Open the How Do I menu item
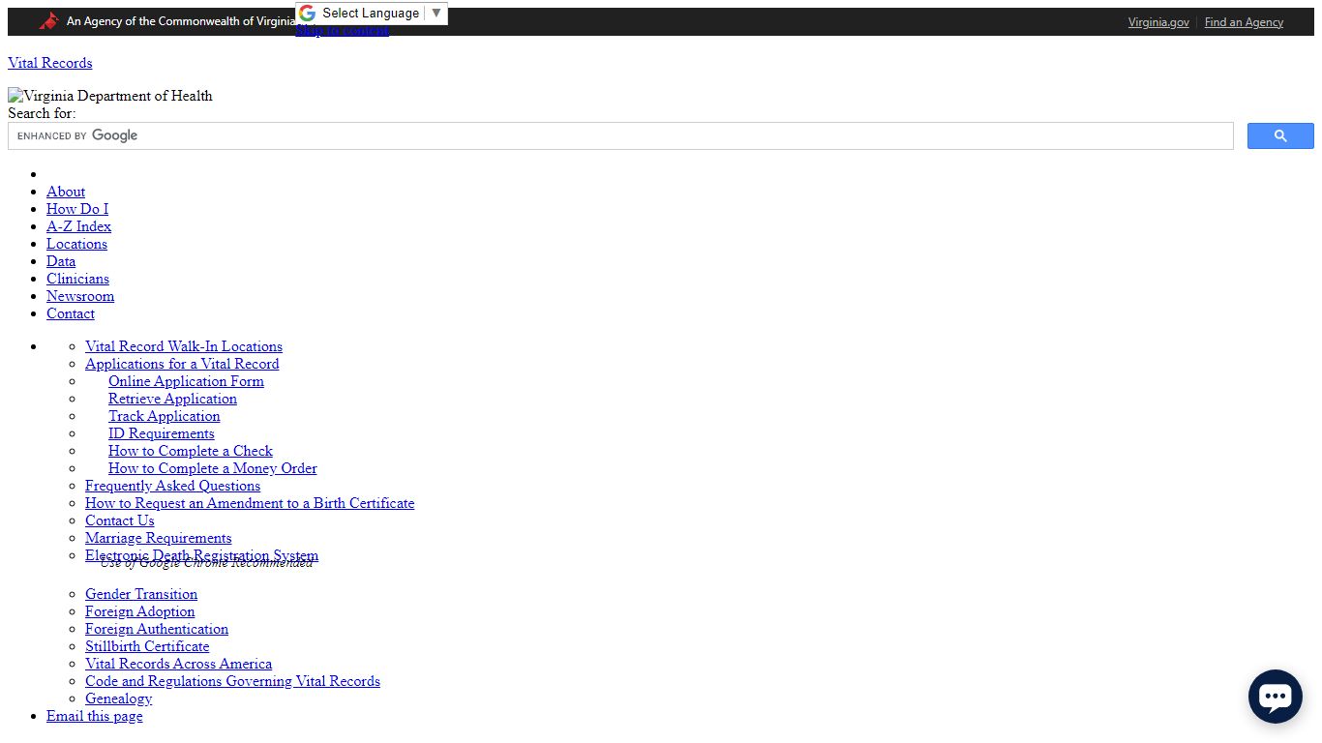1322x743 pixels. [x=77, y=209]
